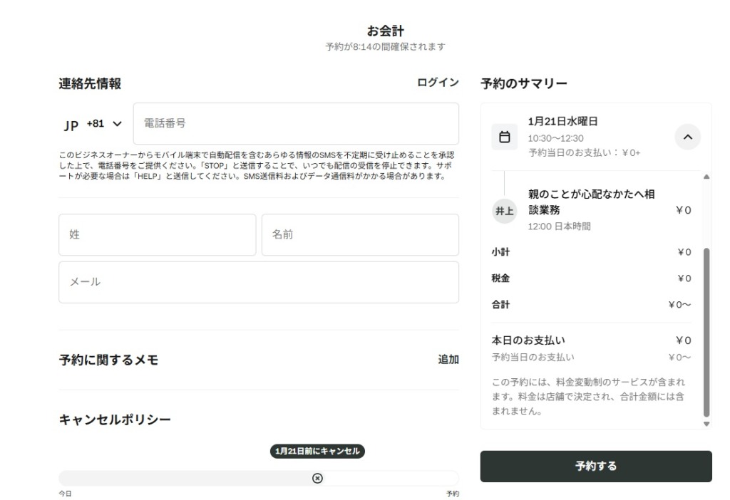Click the summary panel scroll down arrow

click(706, 424)
